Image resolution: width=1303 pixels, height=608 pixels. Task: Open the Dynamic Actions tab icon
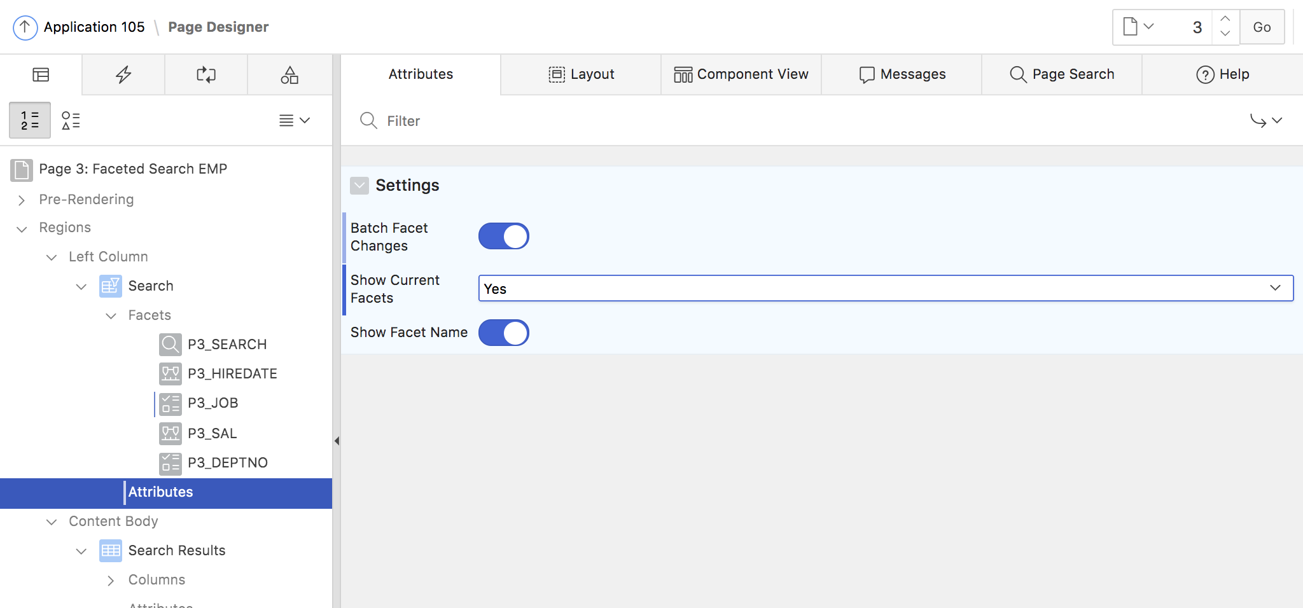[x=123, y=74]
